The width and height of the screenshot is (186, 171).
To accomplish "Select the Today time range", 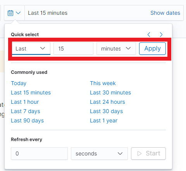I will point(19,83).
